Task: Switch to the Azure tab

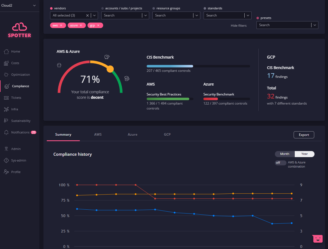Action: tap(132, 135)
